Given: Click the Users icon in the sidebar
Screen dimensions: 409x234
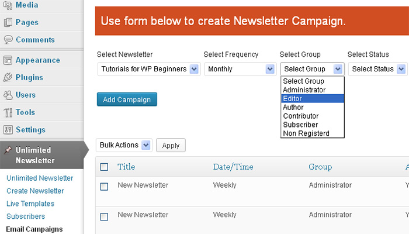Looking at the screenshot, I should (x=8, y=95).
